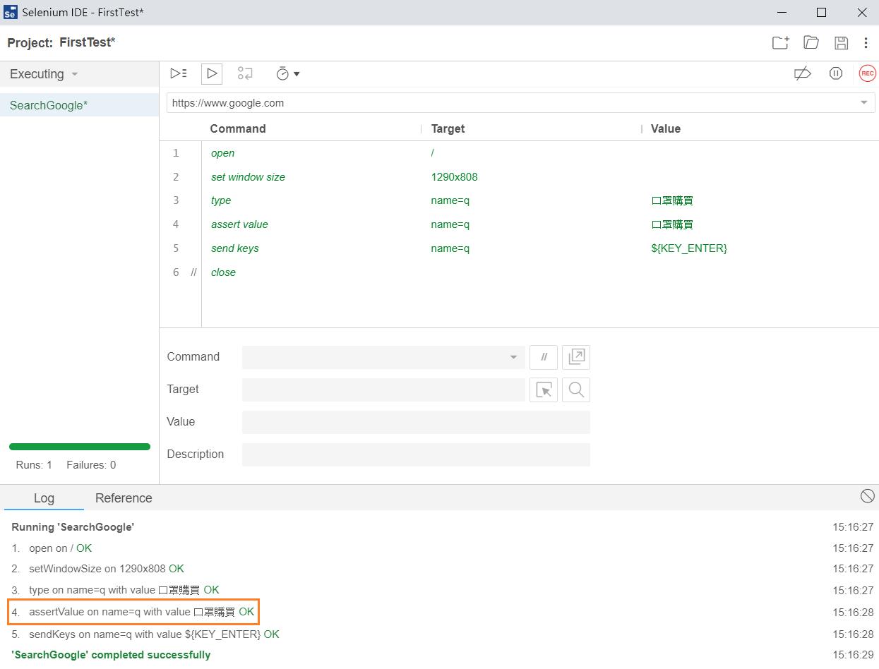Open an existing project folder icon
The image size is (879, 669).
click(811, 42)
